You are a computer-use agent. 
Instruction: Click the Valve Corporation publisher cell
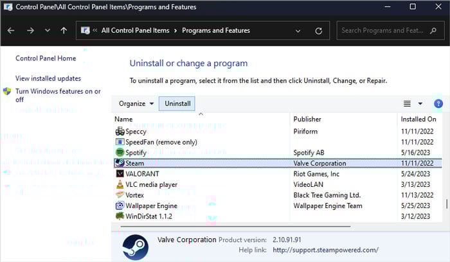tap(319, 163)
